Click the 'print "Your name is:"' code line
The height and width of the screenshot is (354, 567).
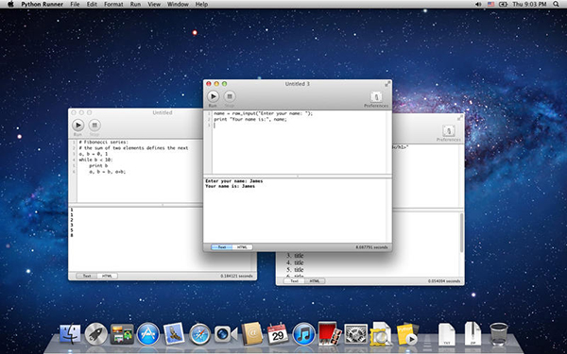click(250, 119)
